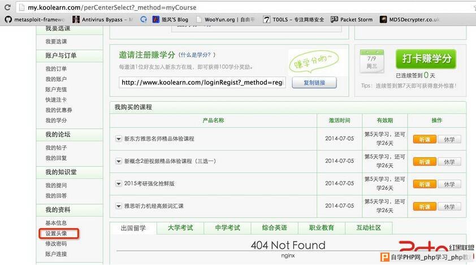Click the 赚学分哟 speech bubble graphic
The image size is (476, 265).
pyautogui.click(x=314, y=62)
